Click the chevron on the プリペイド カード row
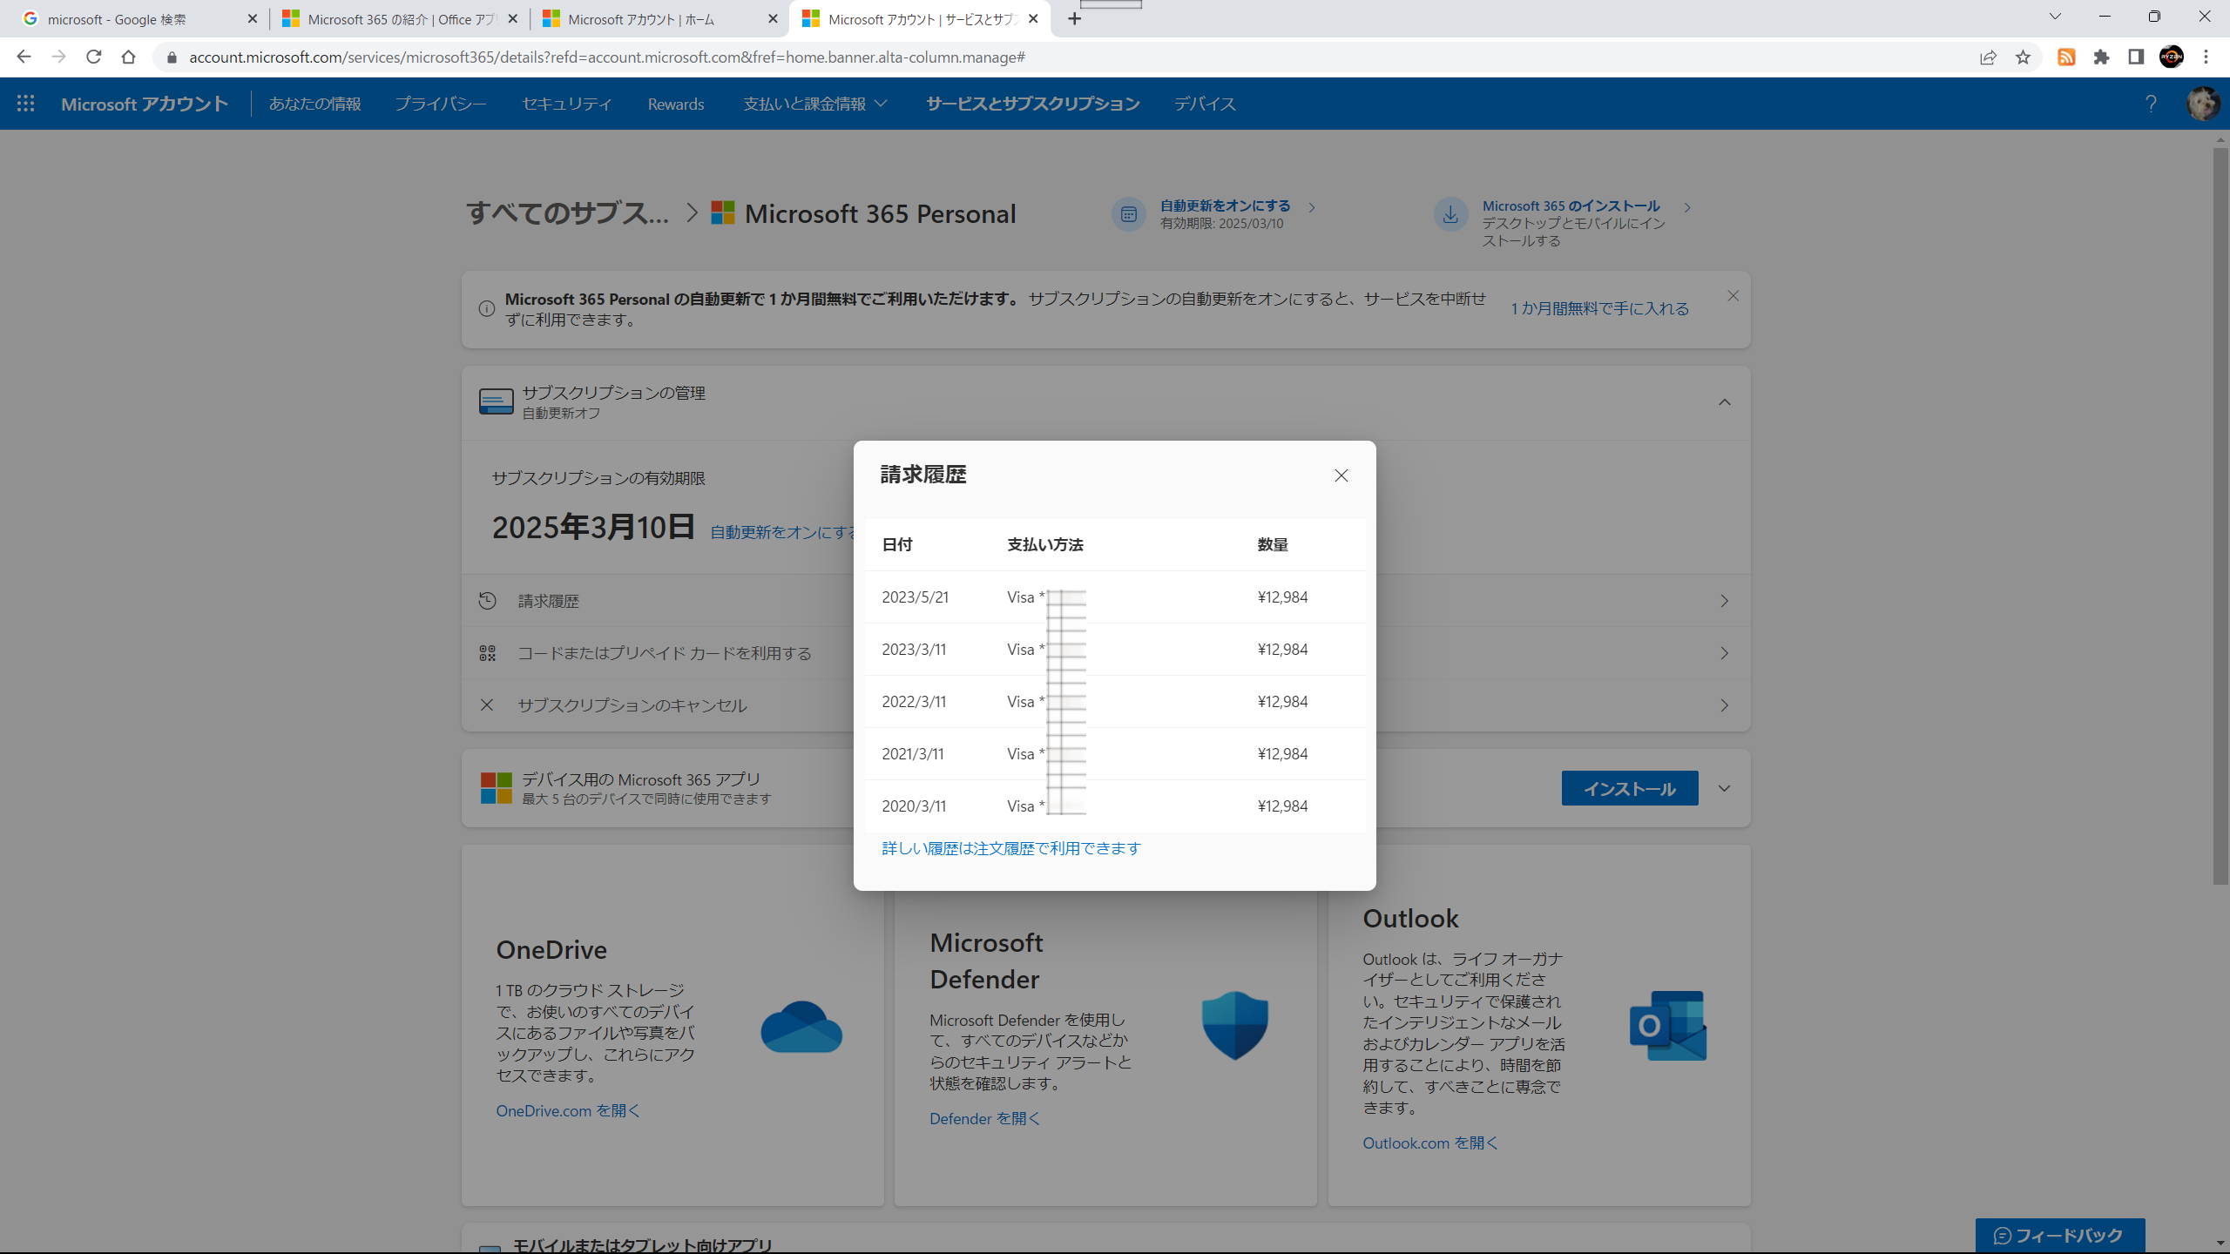This screenshot has height=1254, width=2230. click(x=1724, y=653)
